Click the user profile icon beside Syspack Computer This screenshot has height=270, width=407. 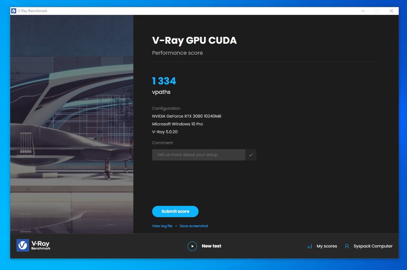coord(347,246)
